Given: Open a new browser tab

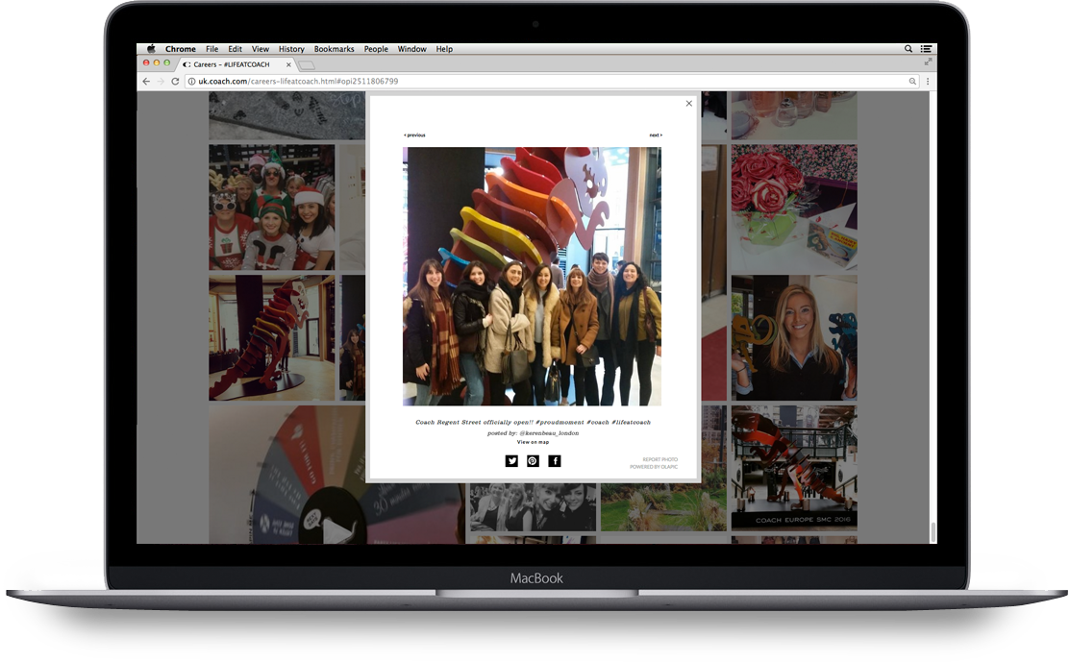Looking at the screenshot, I should coord(307,65).
